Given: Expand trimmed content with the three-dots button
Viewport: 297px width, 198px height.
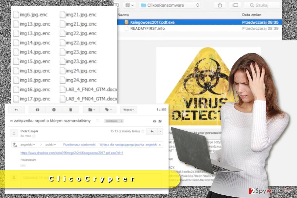Looking at the screenshot, I should [23, 166].
